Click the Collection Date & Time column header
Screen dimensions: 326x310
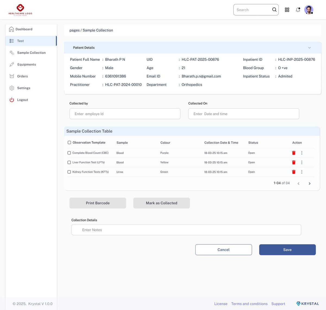pyautogui.click(x=221, y=142)
